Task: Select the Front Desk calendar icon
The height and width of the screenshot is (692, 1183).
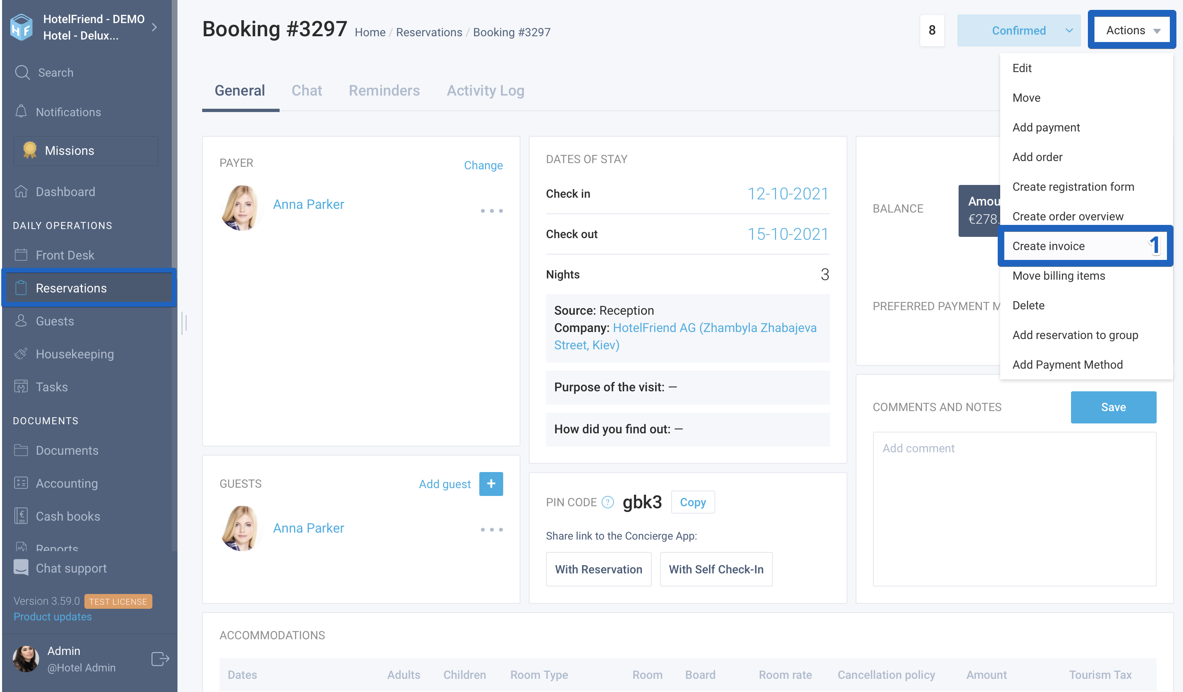Action: [x=21, y=255]
